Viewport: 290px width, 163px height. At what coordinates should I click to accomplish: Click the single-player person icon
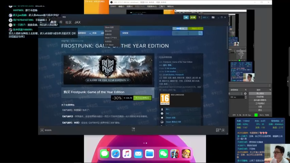(162, 109)
